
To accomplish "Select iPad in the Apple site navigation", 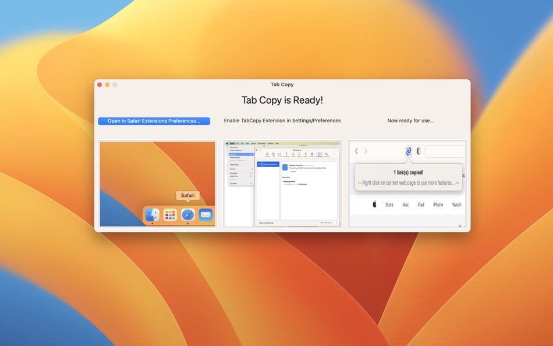I will click(421, 205).
